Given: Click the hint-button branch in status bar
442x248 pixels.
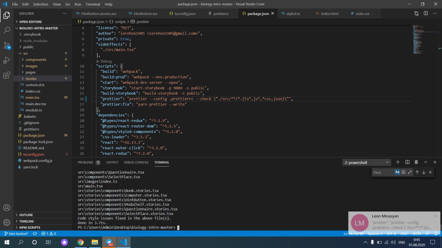Looking at the screenshot, I should [x=16, y=234].
